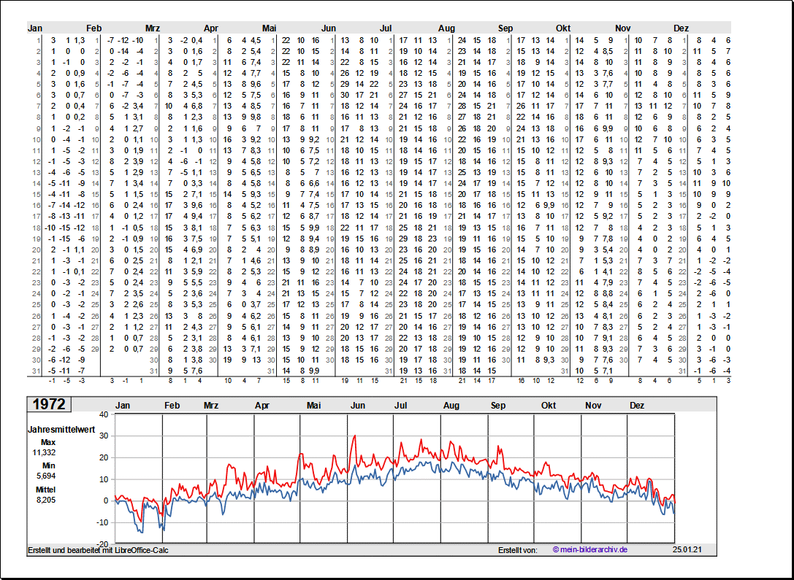
Task: Click the 40 label on chart axis
Action: coord(103,414)
